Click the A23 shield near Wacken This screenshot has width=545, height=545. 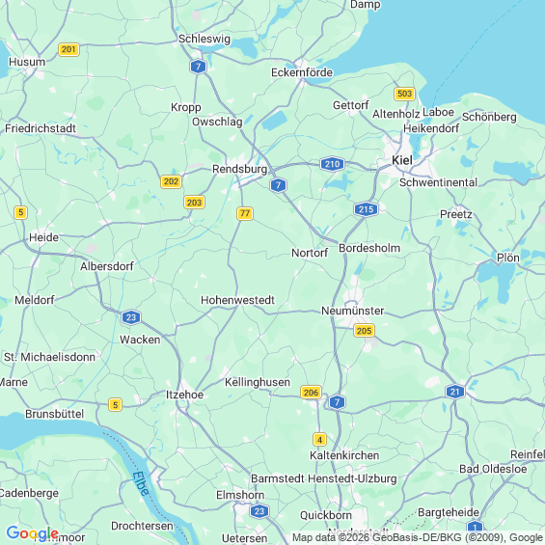tap(131, 317)
